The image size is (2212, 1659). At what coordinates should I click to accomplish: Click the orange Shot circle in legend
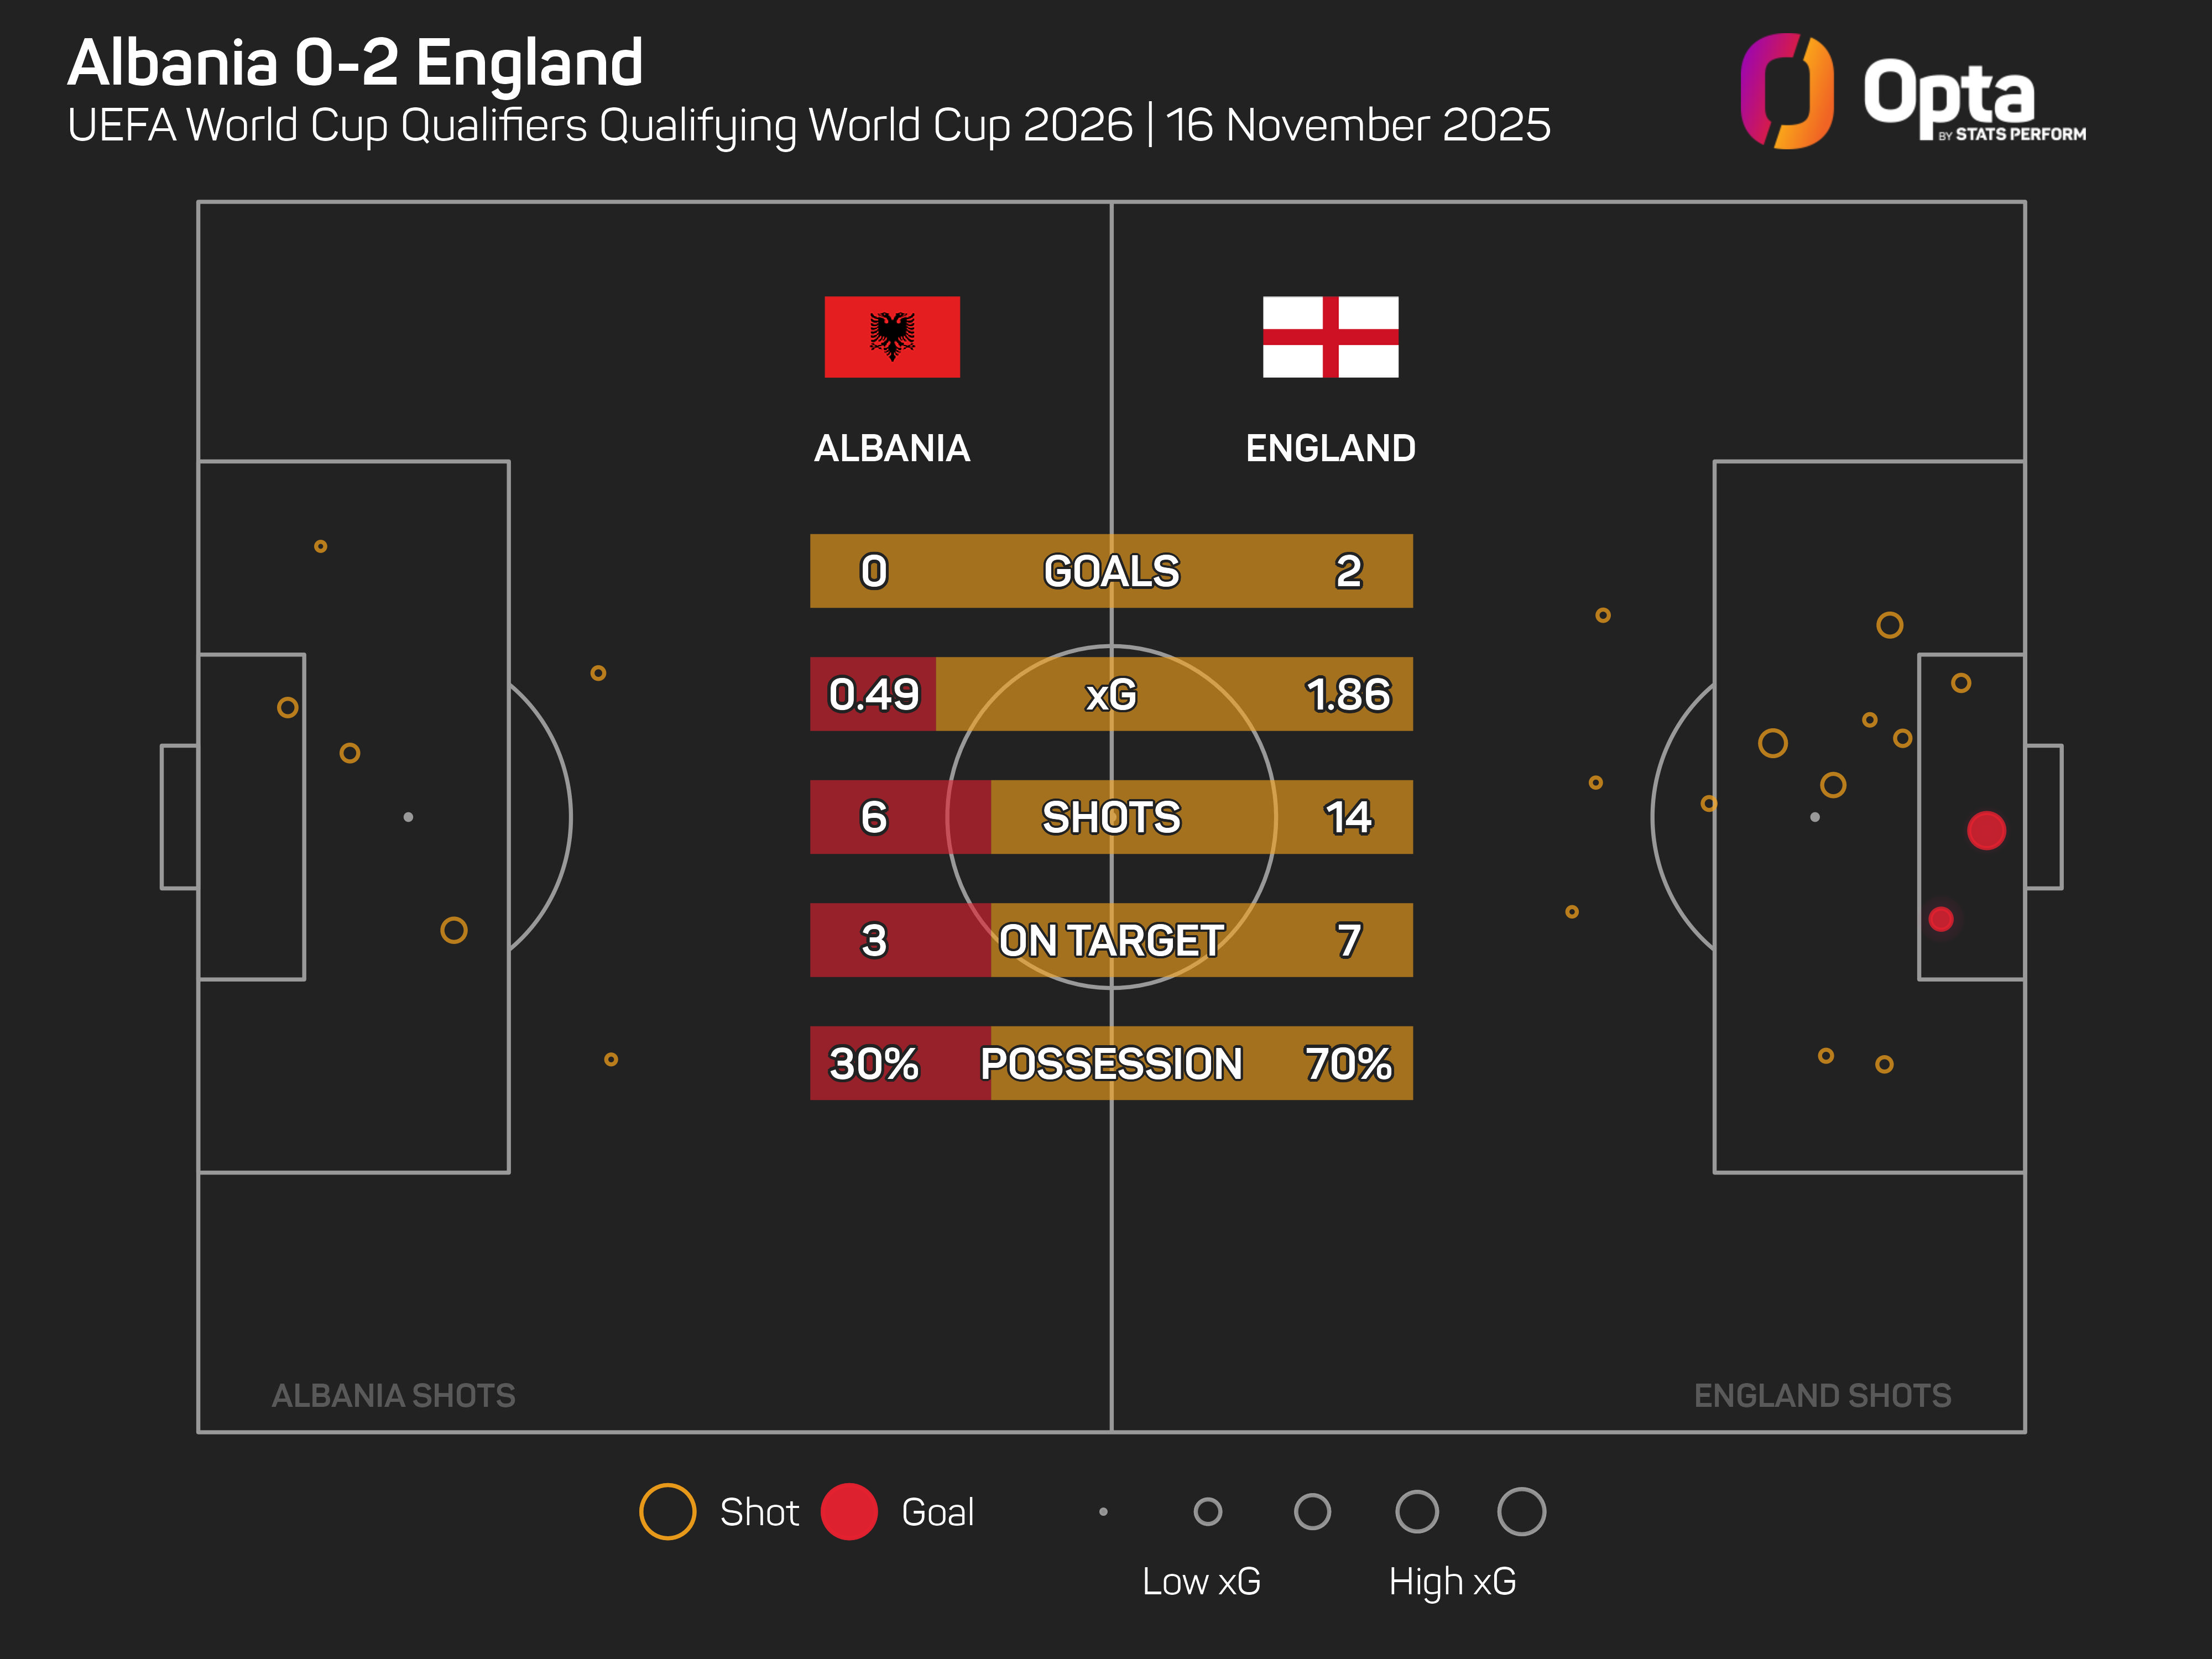pyautogui.click(x=667, y=1511)
